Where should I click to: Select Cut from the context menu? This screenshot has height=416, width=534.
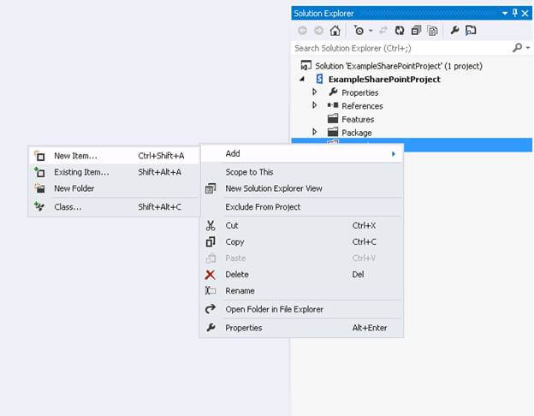click(301, 225)
